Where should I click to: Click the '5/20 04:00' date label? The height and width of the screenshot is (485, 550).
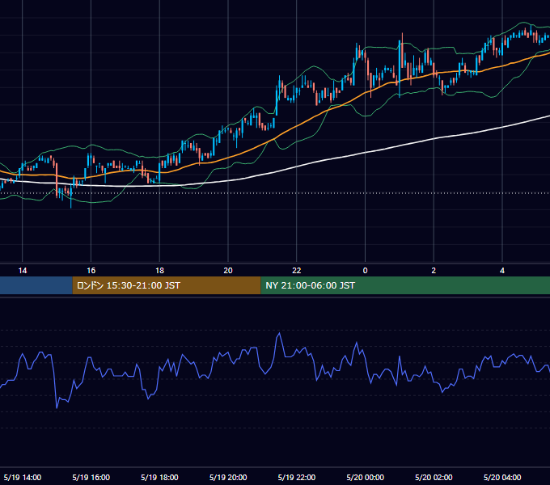point(502,477)
